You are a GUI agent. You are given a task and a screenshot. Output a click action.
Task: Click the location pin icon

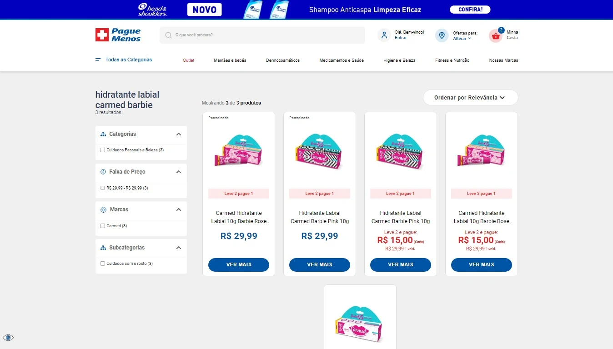coord(442,35)
